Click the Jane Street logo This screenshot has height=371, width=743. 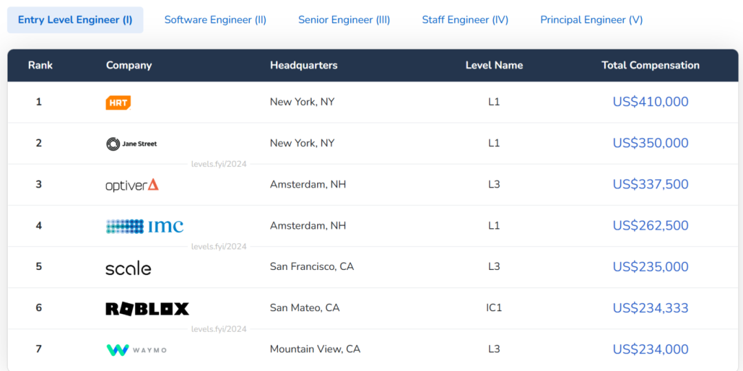point(131,144)
